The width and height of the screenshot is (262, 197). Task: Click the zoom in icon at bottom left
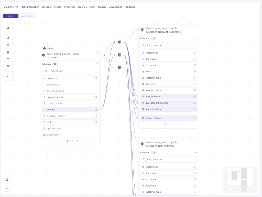(7, 180)
